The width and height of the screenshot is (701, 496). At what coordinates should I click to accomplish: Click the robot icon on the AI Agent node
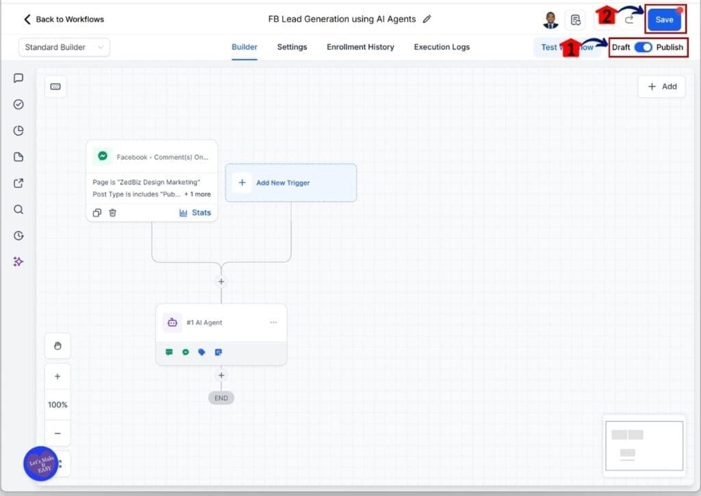click(x=173, y=322)
